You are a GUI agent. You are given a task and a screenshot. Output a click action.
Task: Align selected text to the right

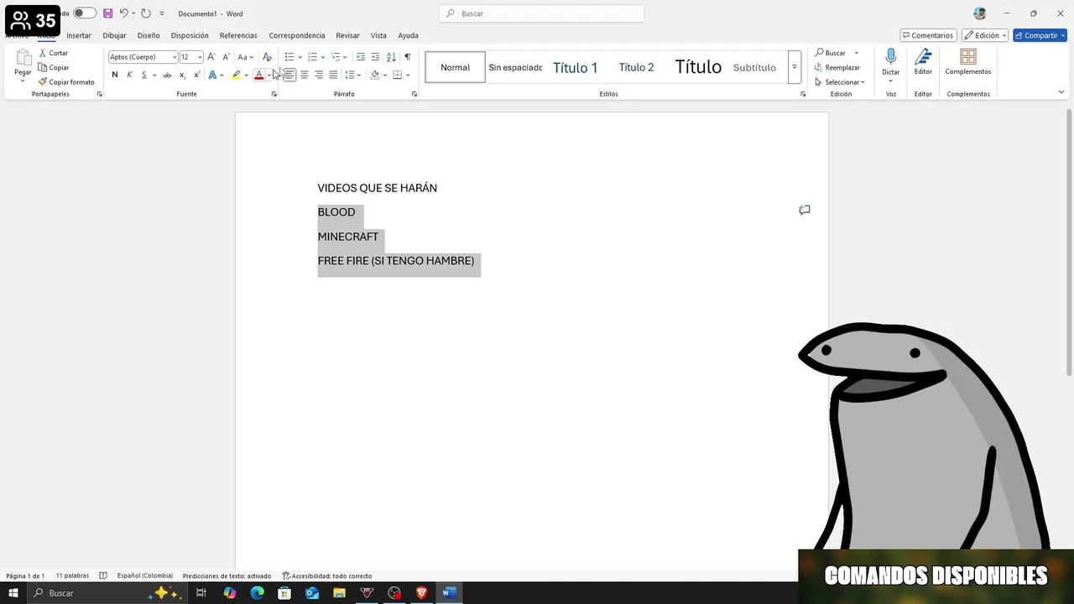[319, 75]
